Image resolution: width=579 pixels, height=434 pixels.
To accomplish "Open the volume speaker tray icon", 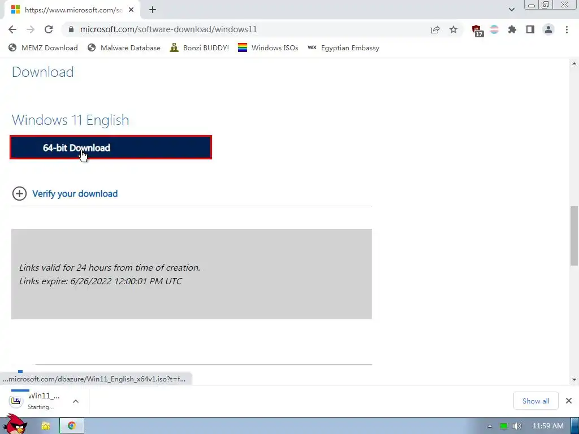I will coord(517,426).
